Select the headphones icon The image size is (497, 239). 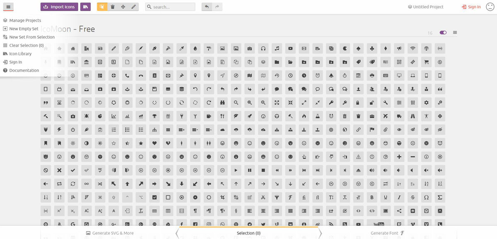[263, 48]
